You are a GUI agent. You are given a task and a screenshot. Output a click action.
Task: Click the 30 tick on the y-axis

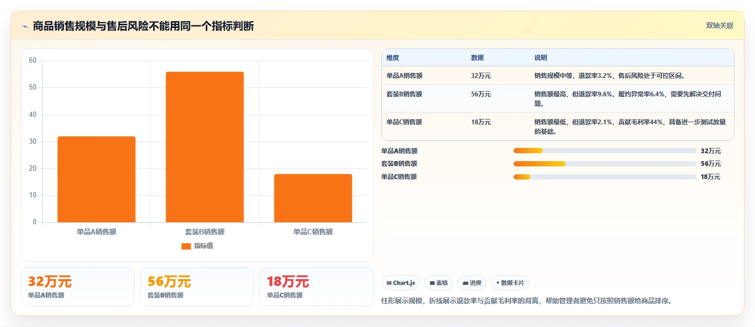coord(33,142)
